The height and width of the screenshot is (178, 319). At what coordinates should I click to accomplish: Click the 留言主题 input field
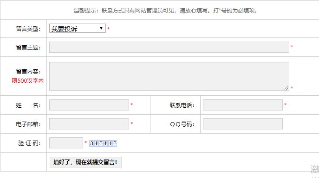click(x=169, y=47)
